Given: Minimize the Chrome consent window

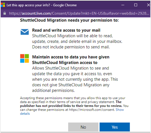Looking at the screenshot, I should pyautogui.click(x=123, y=5).
